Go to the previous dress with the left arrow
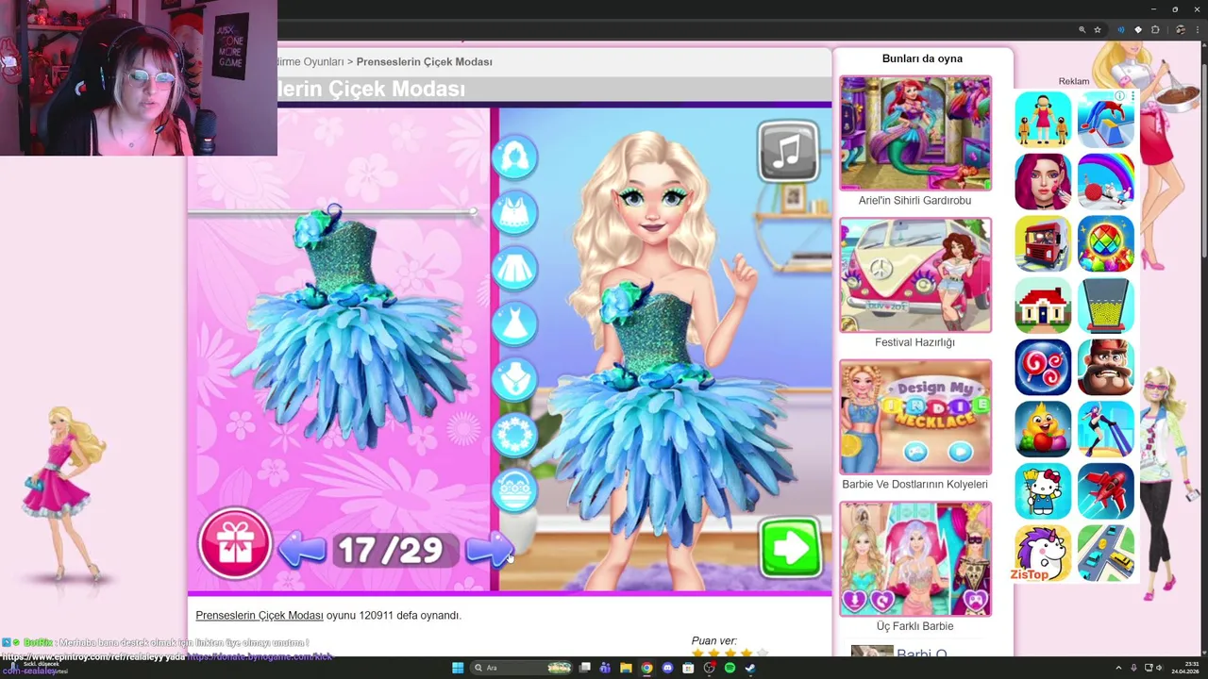 [302, 549]
